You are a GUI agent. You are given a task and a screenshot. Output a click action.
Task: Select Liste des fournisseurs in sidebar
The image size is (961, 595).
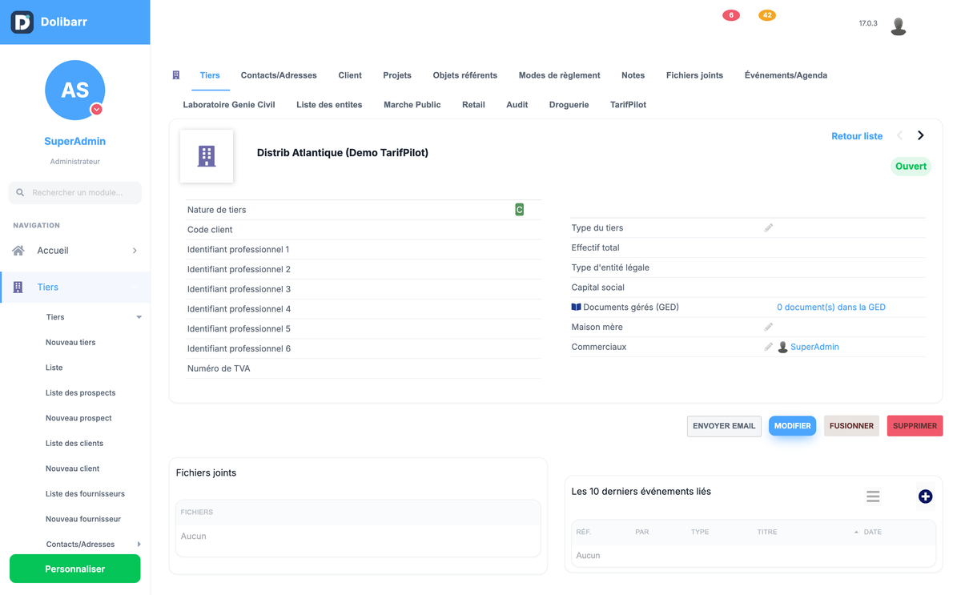point(85,494)
